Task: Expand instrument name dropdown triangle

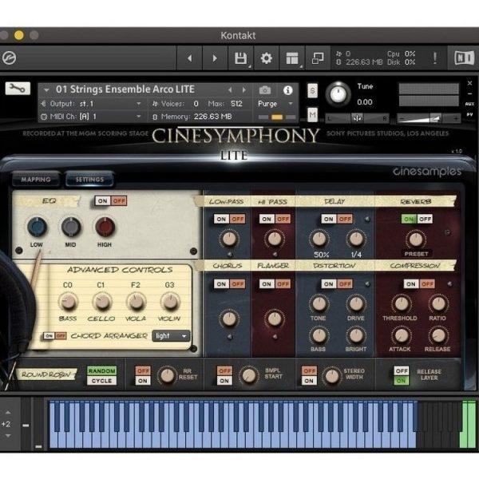Action: [x=46, y=90]
